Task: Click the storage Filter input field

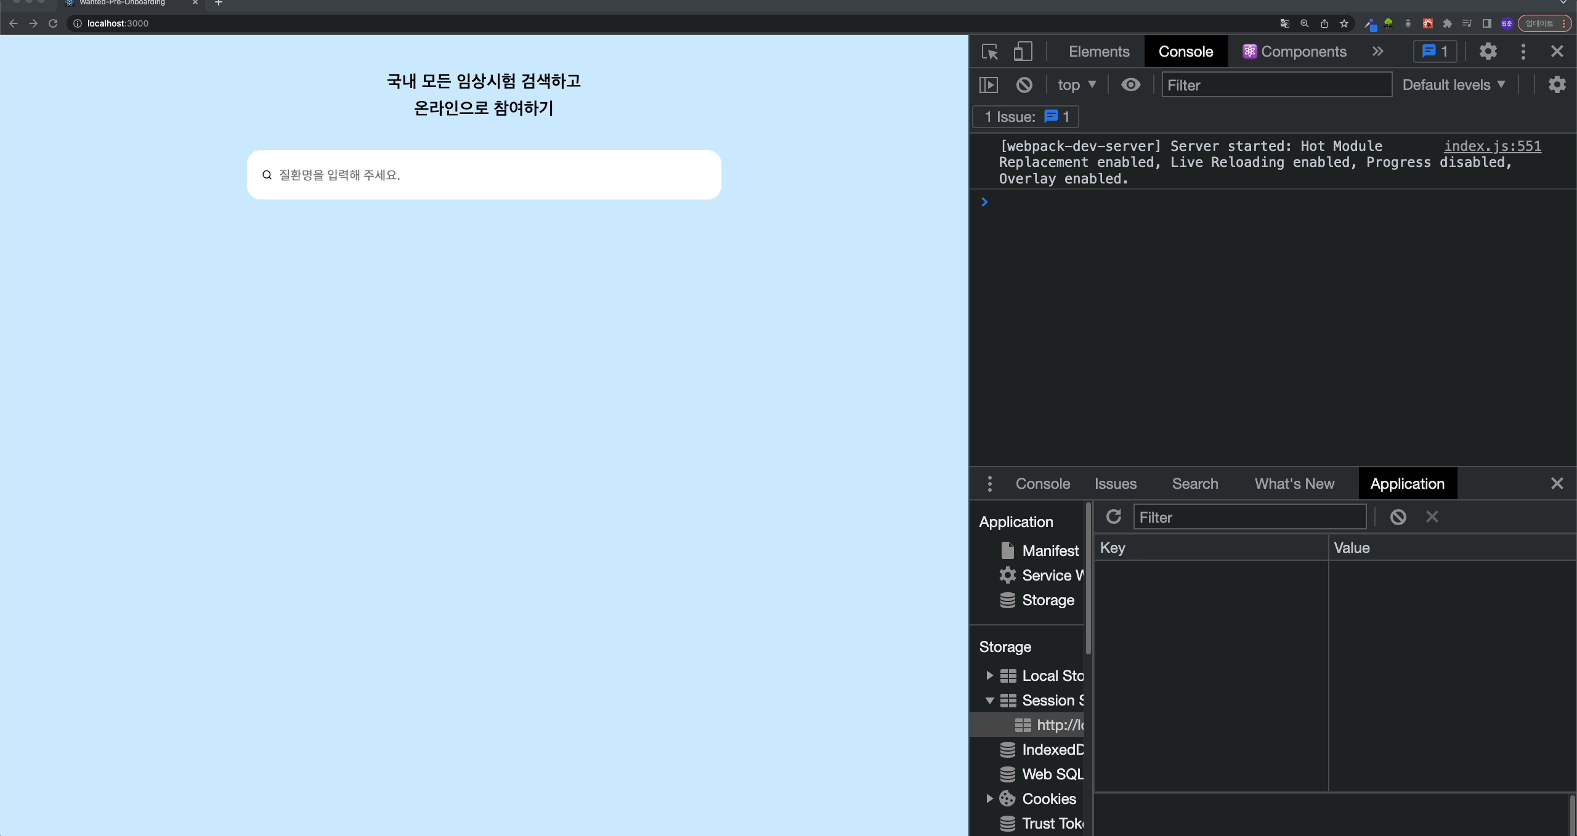Action: (1250, 517)
